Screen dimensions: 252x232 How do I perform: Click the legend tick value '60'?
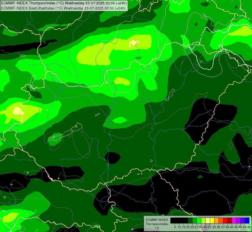(249, 227)
